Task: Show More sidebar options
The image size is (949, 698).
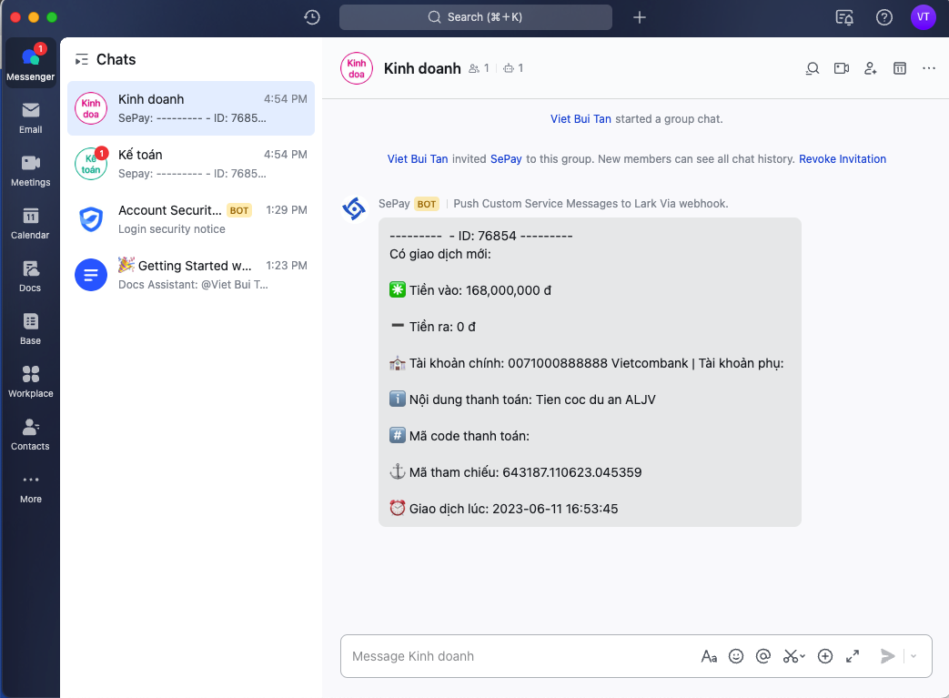Action: tap(30, 488)
